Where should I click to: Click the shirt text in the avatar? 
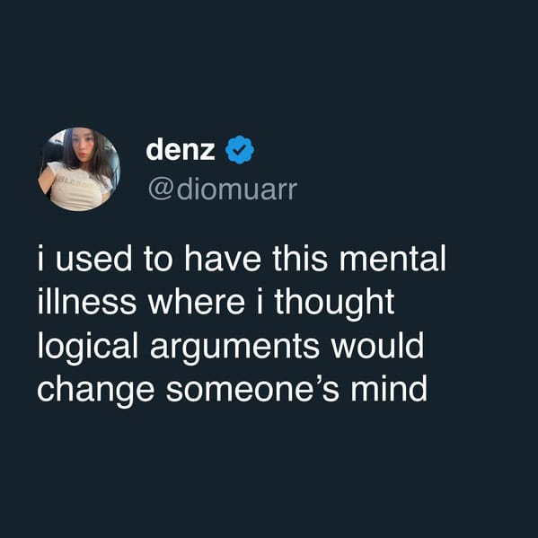(x=74, y=181)
